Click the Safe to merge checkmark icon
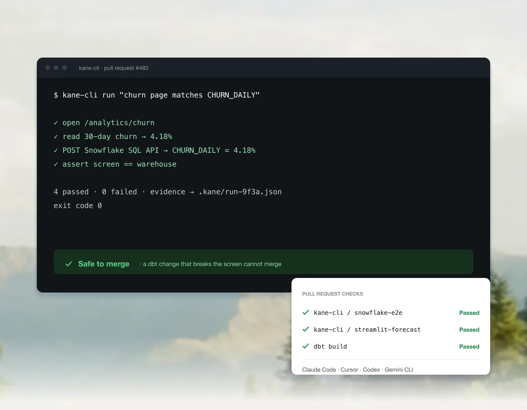This screenshot has width=527, height=410. click(69, 264)
